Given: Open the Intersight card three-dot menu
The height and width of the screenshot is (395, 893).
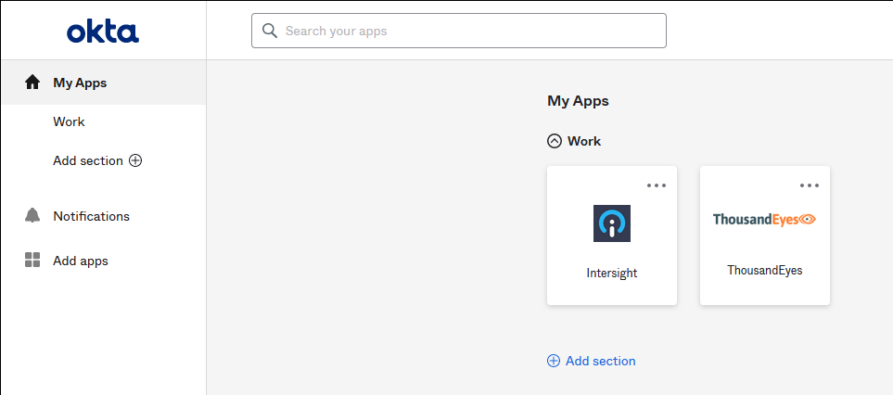Looking at the screenshot, I should [657, 185].
